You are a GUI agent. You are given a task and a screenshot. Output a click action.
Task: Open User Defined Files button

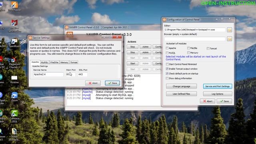pyautogui.click(x=181, y=94)
